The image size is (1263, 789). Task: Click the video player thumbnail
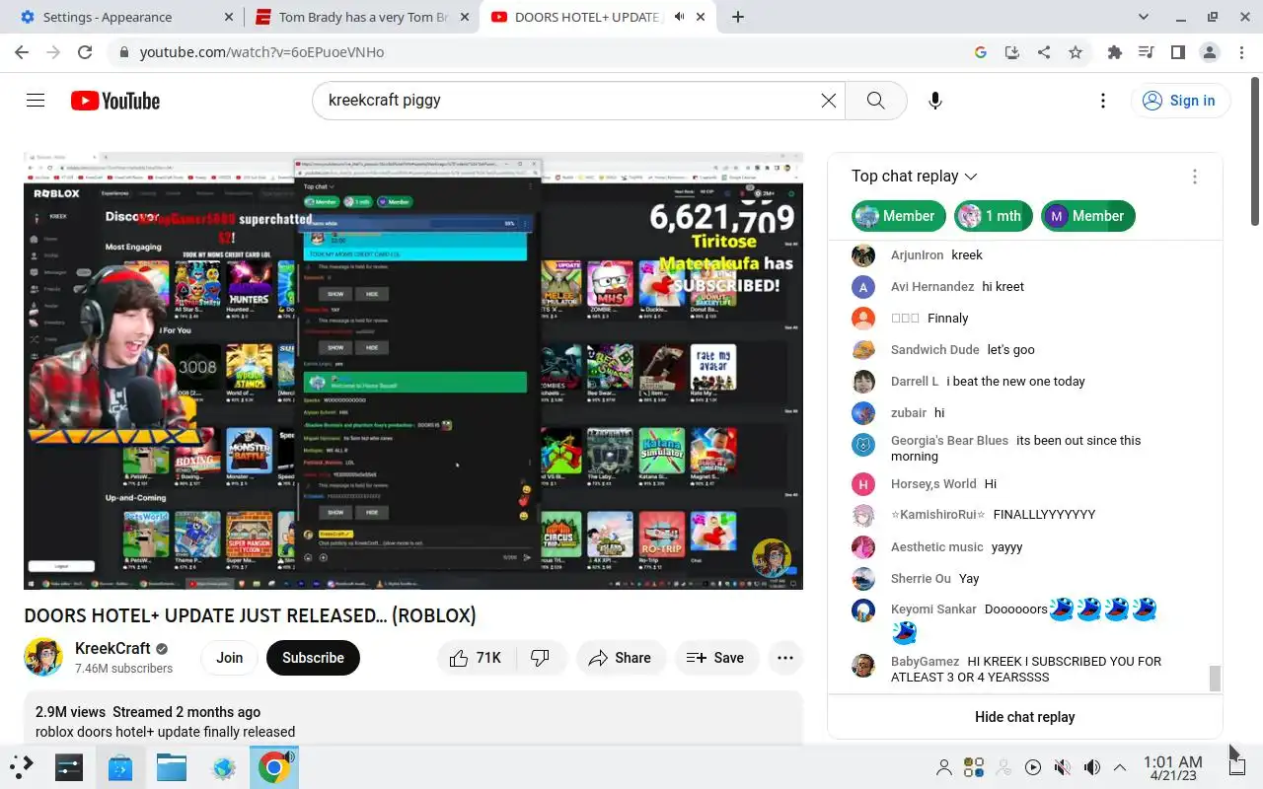pos(413,371)
